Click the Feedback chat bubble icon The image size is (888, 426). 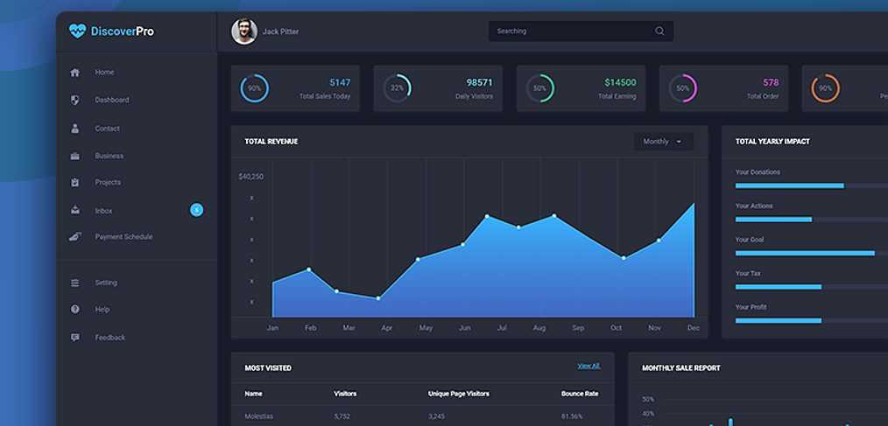click(x=74, y=338)
